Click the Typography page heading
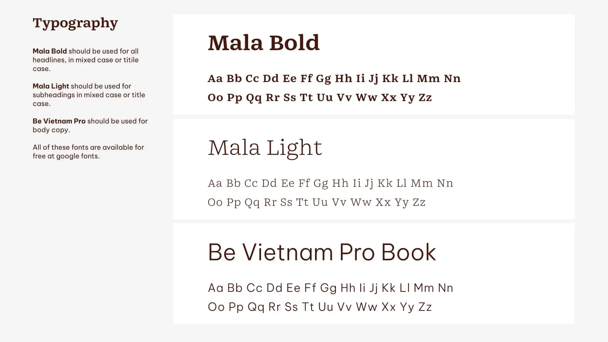The height and width of the screenshot is (342, 608). pos(75,23)
